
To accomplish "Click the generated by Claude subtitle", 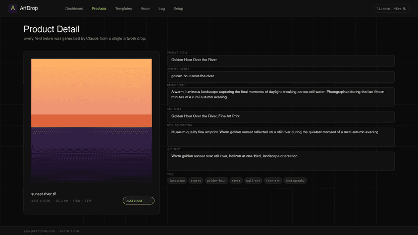I will (x=84, y=38).
